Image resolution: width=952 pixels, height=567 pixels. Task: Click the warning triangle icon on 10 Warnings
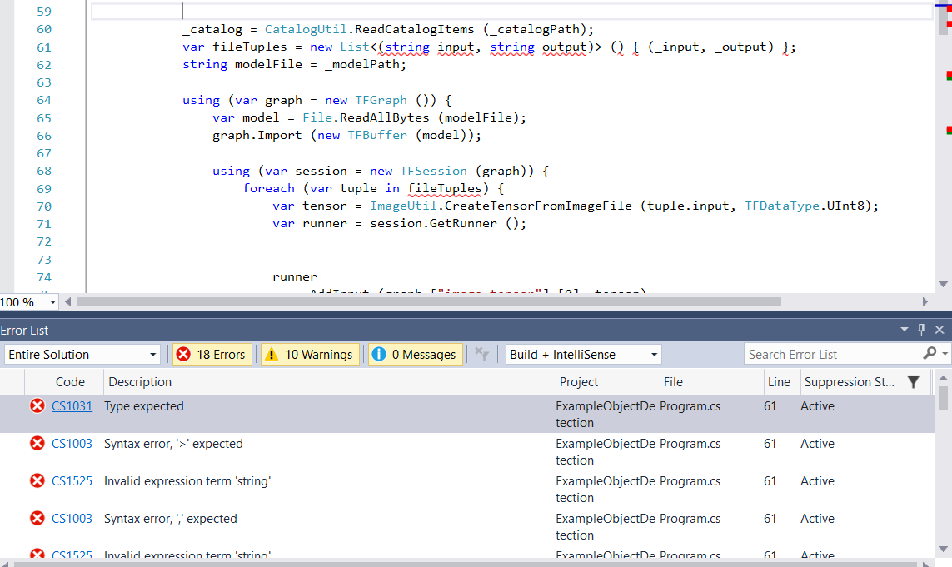pyautogui.click(x=270, y=354)
